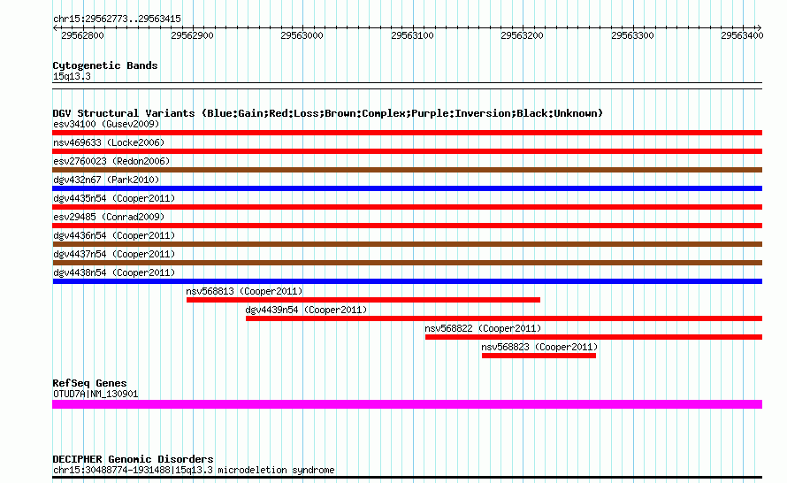Open the DGV Structural Variants track heading
The image size is (787, 483).
pyautogui.click(x=328, y=113)
